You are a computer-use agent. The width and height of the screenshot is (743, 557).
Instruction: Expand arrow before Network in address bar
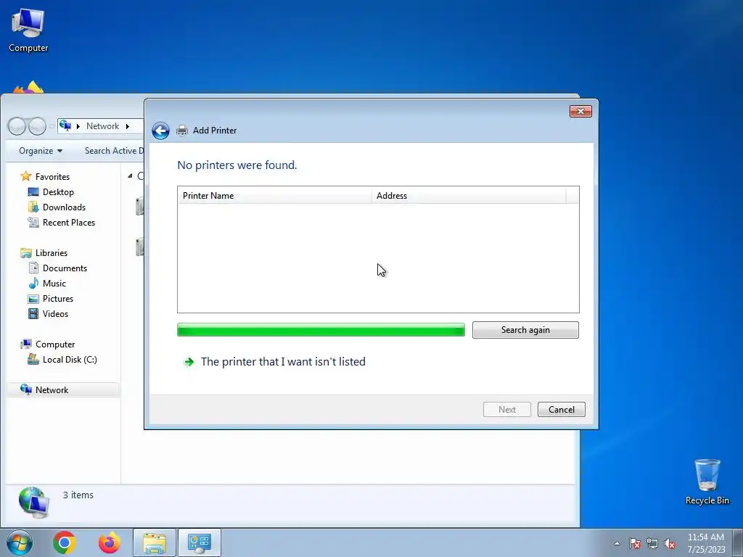[x=78, y=126]
